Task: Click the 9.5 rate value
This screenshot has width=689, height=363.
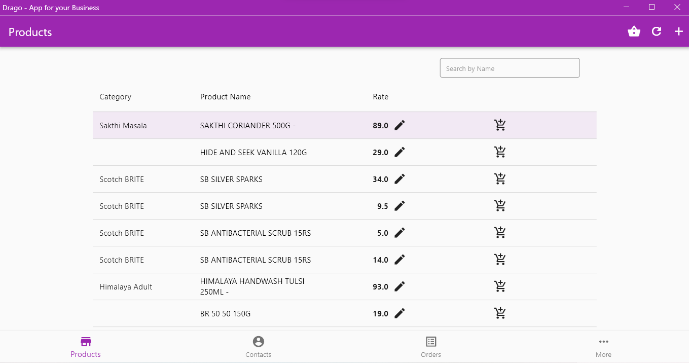Action: tap(383, 206)
